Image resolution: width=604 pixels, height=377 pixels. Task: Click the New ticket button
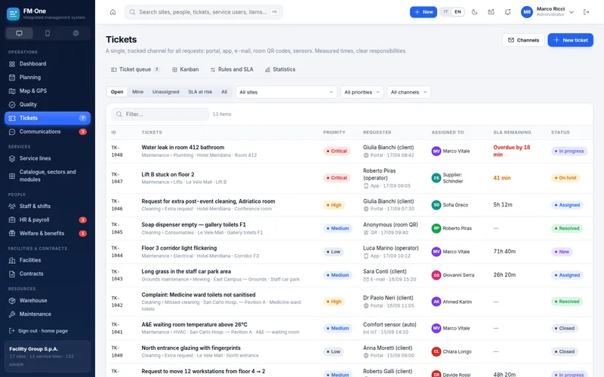[570, 40]
